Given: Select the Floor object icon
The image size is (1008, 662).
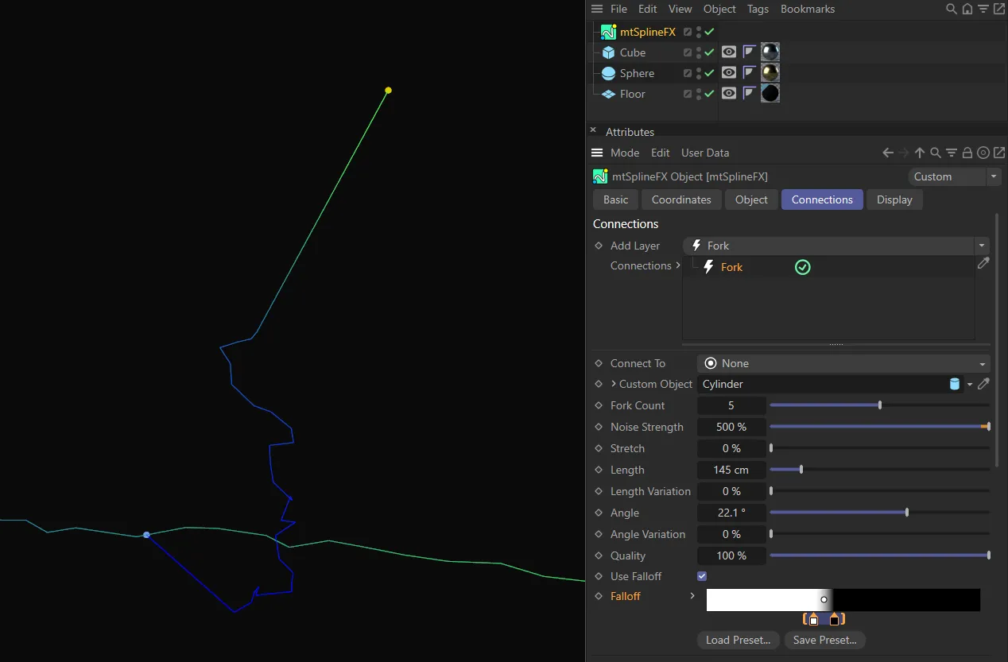Looking at the screenshot, I should [609, 93].
